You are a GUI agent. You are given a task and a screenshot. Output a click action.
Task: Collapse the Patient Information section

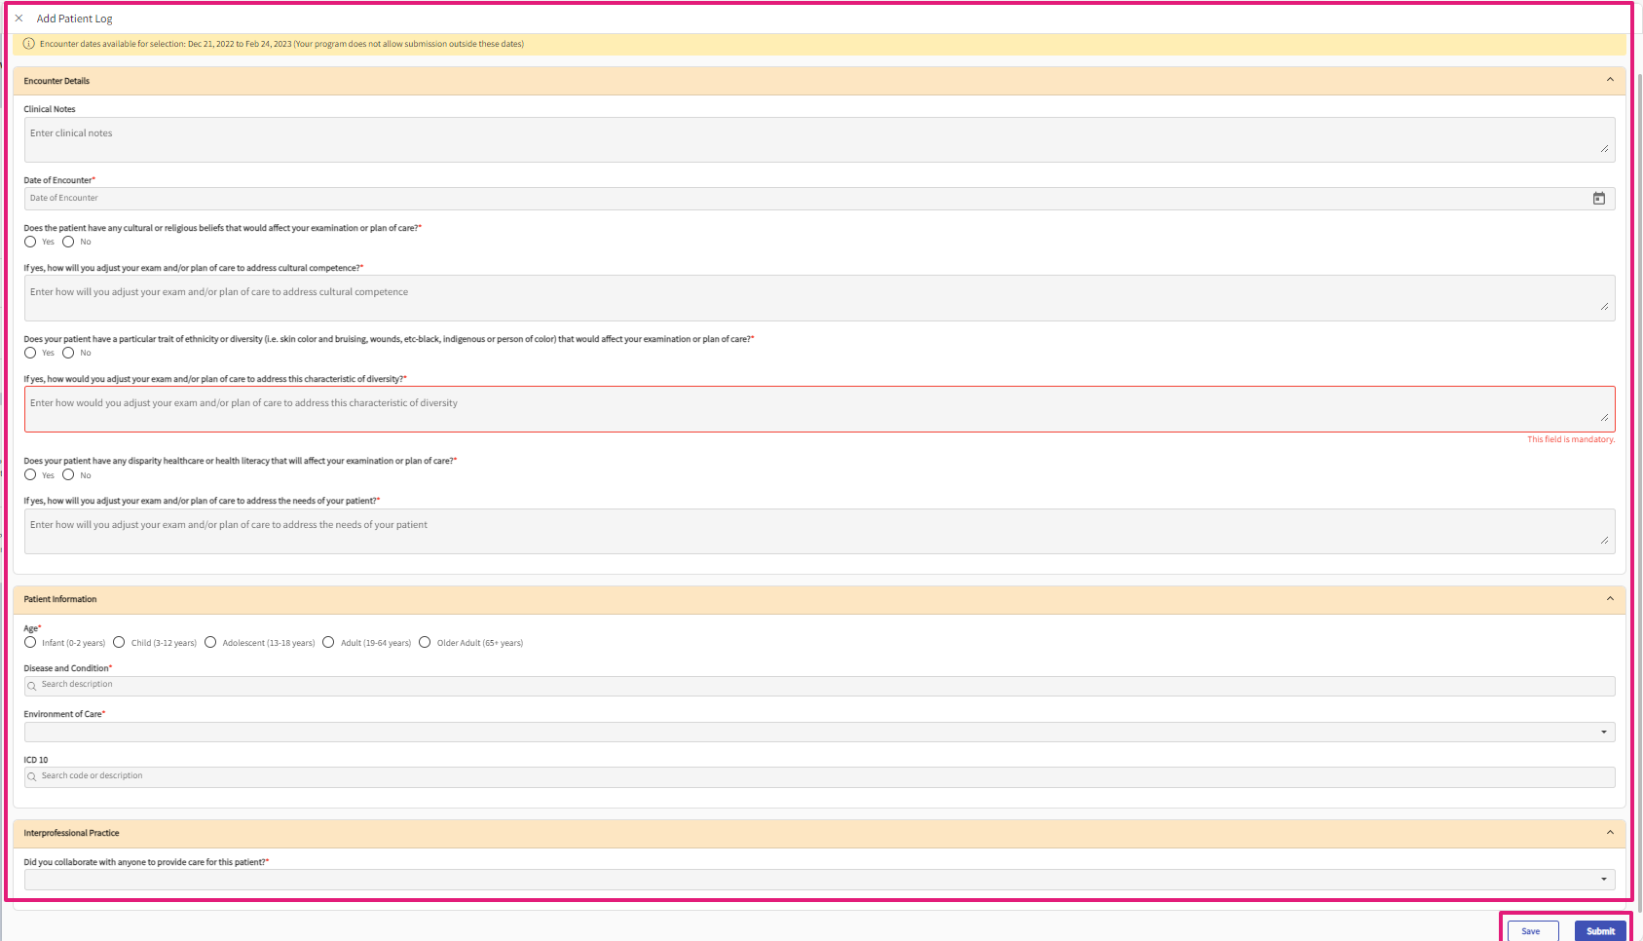[x=1609, y=599]
